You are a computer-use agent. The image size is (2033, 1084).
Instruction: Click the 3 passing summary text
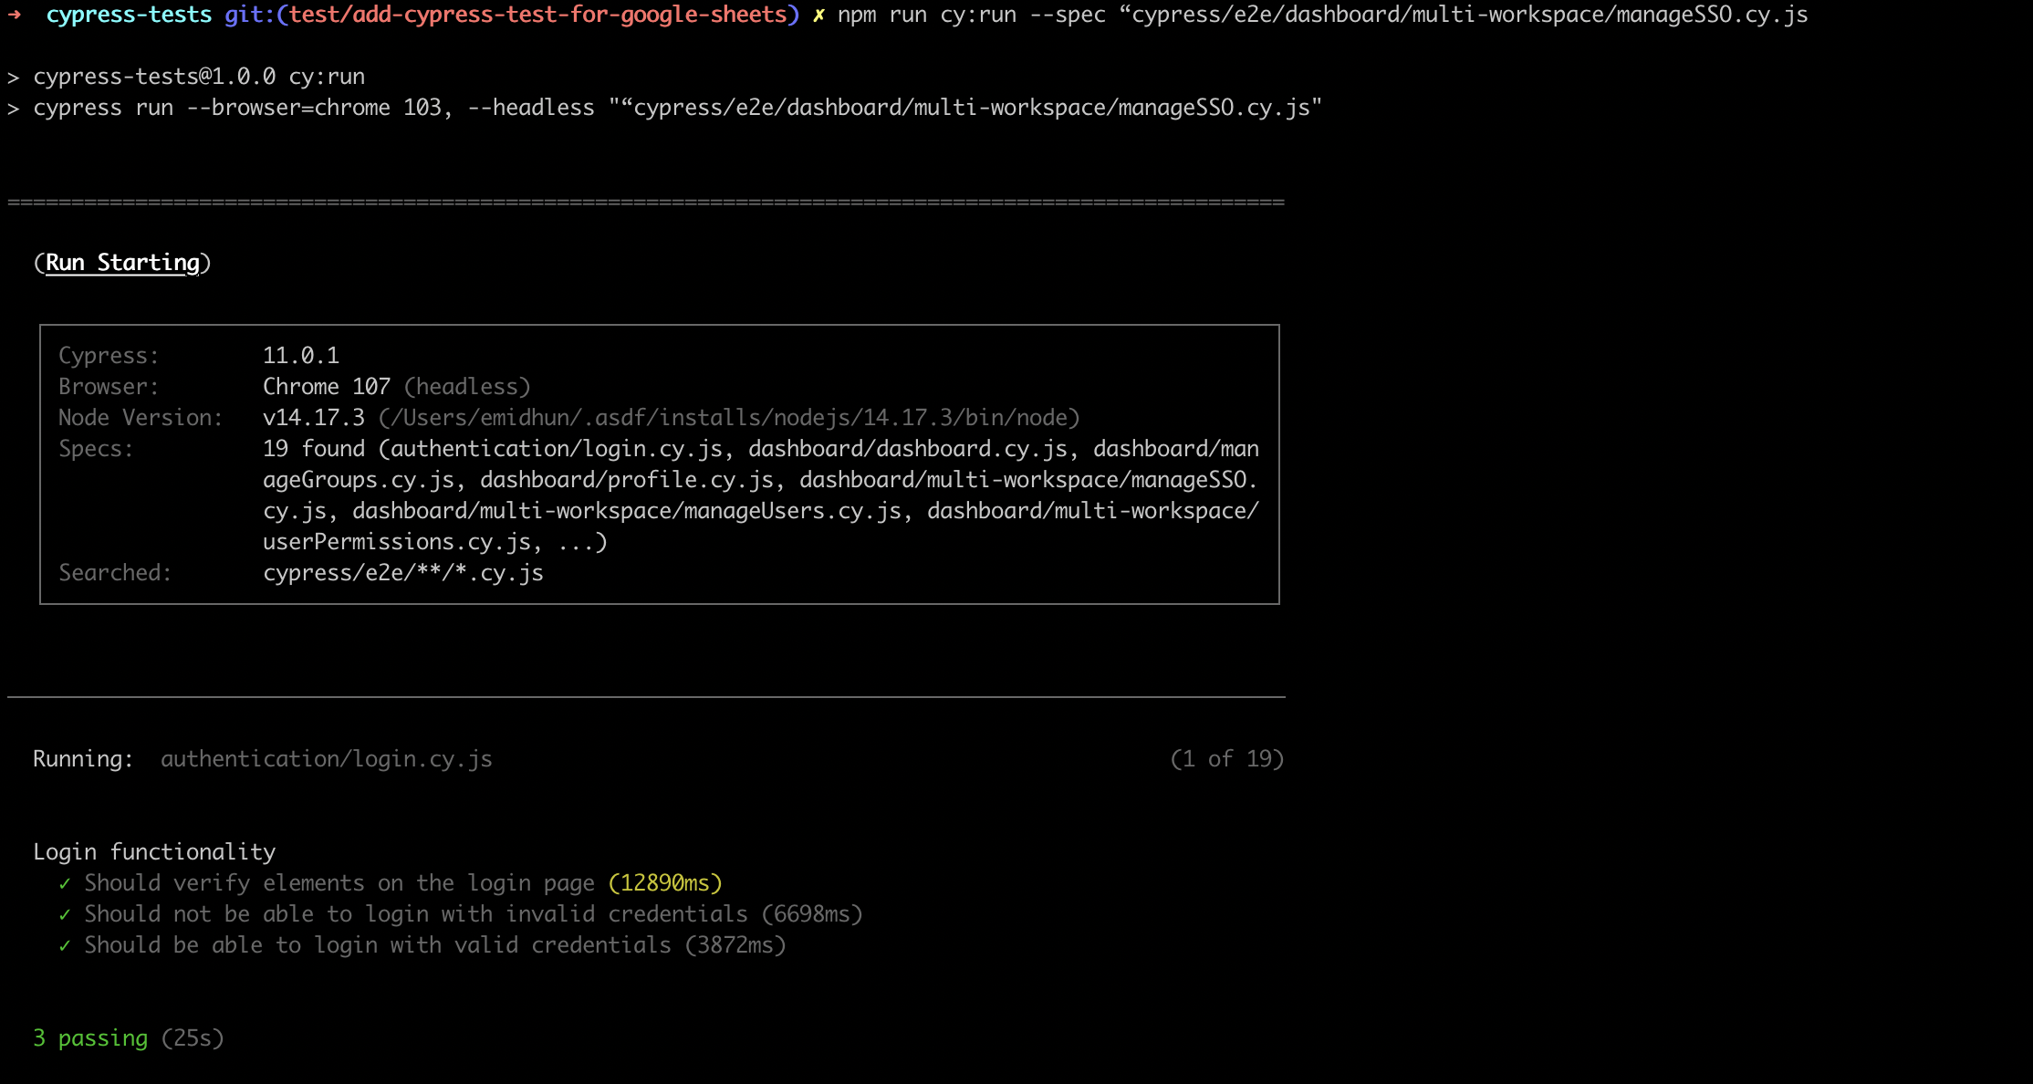[x=90, y=1038]
